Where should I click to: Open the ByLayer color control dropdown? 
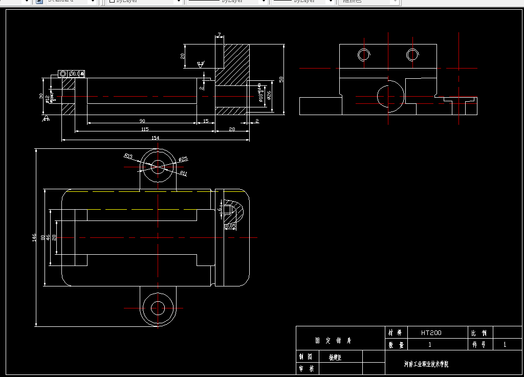click(x=144, y=2)
